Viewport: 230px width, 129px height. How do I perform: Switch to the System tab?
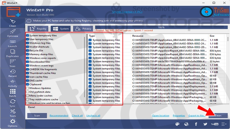coord(61,29)
